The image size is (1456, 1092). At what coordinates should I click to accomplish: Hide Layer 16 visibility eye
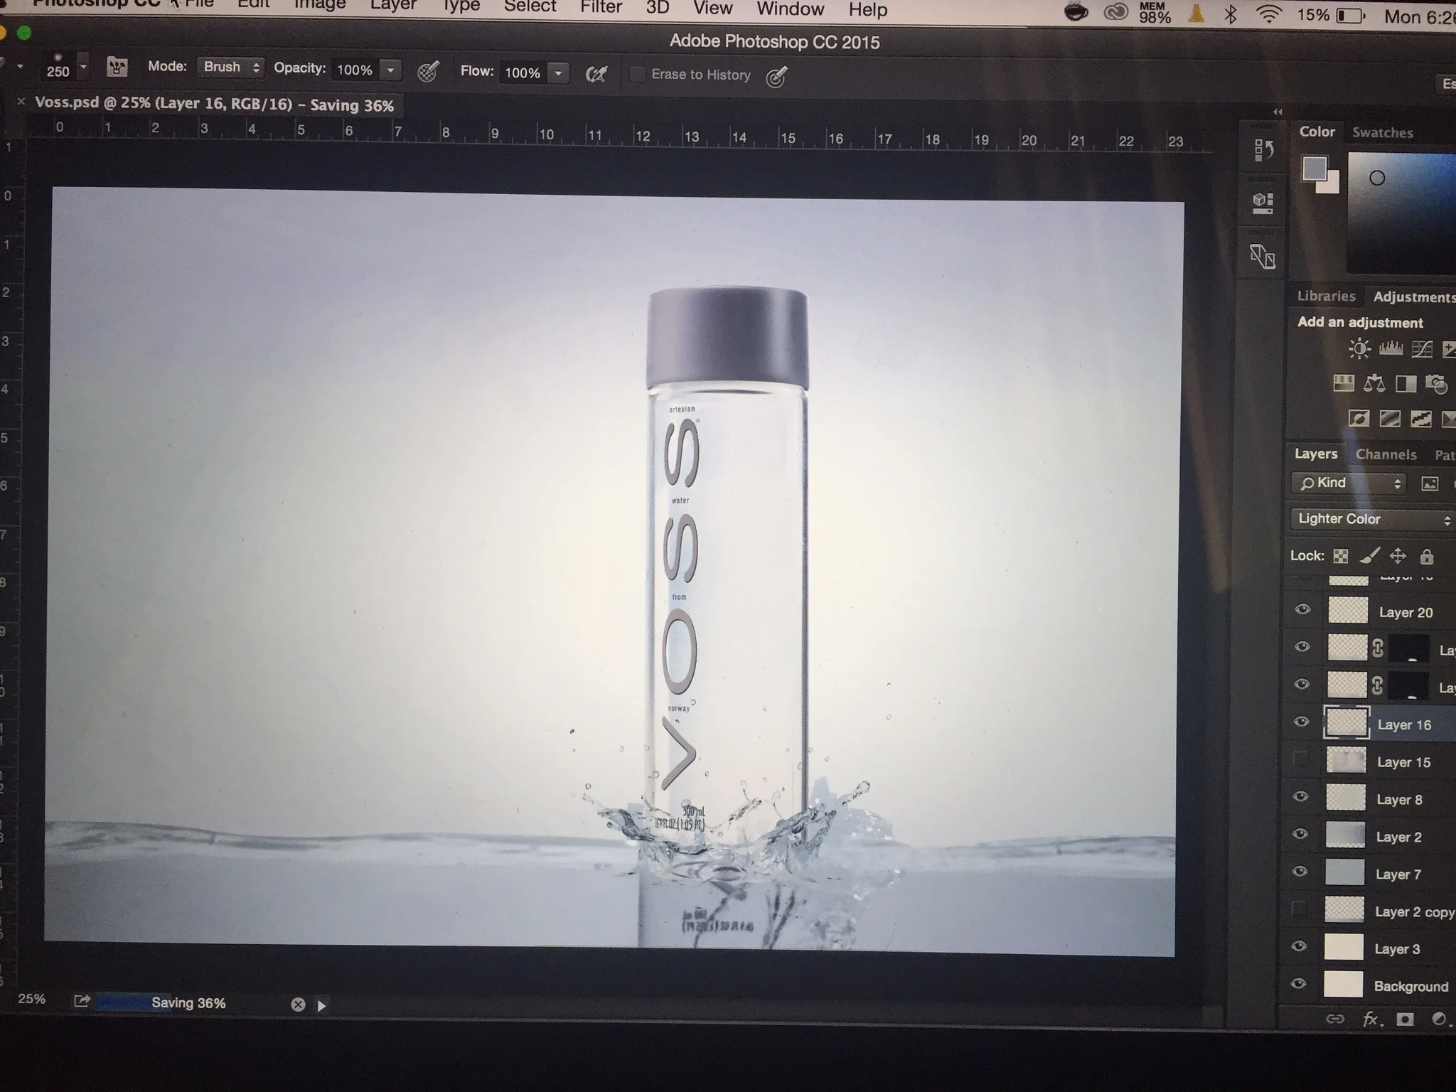click(1301, 722)
